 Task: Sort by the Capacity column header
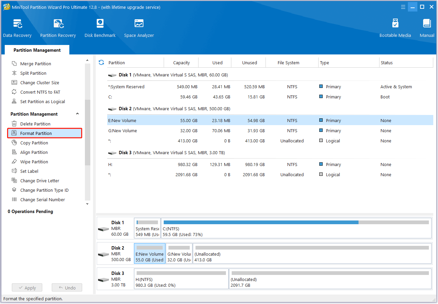click(x=181, y=63)
